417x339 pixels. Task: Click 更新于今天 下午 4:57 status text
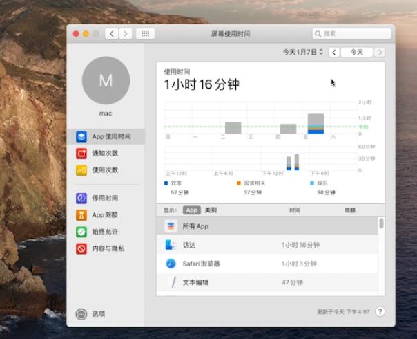(343, 312)
